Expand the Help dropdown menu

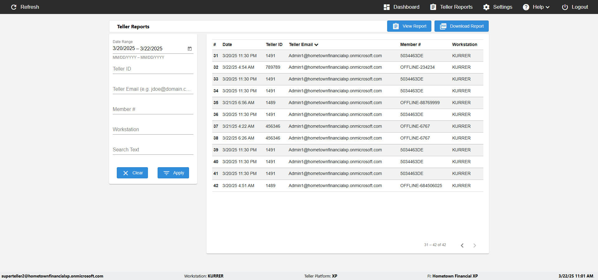(x=548, y=7)
